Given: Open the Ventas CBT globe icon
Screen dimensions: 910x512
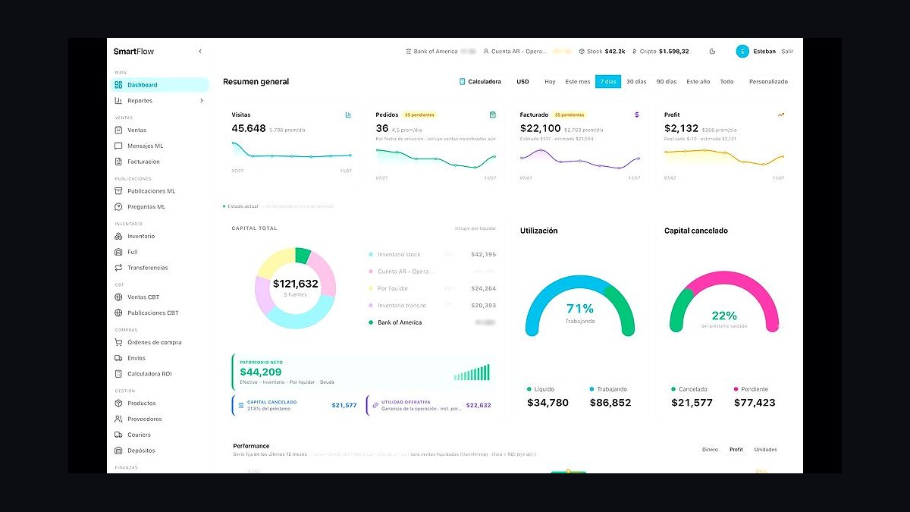Looking at the screenshot, I should click(x=118, y=297).
